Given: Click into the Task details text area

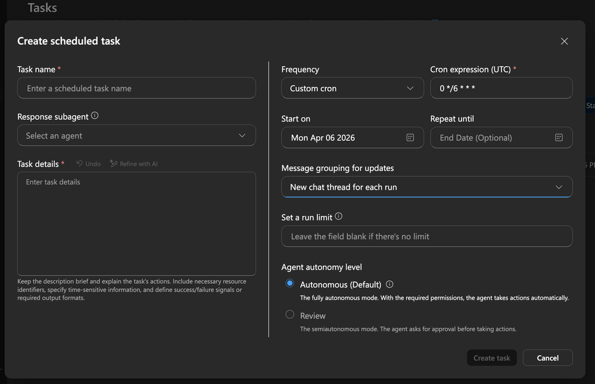Looking at the screenshot, I should pyautogui.click(x=136, y=224).
